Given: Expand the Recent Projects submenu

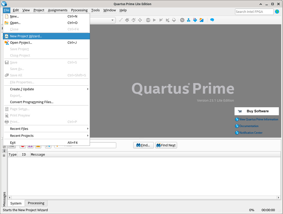Looking at the screenshot, I should [x=46, y=136].
